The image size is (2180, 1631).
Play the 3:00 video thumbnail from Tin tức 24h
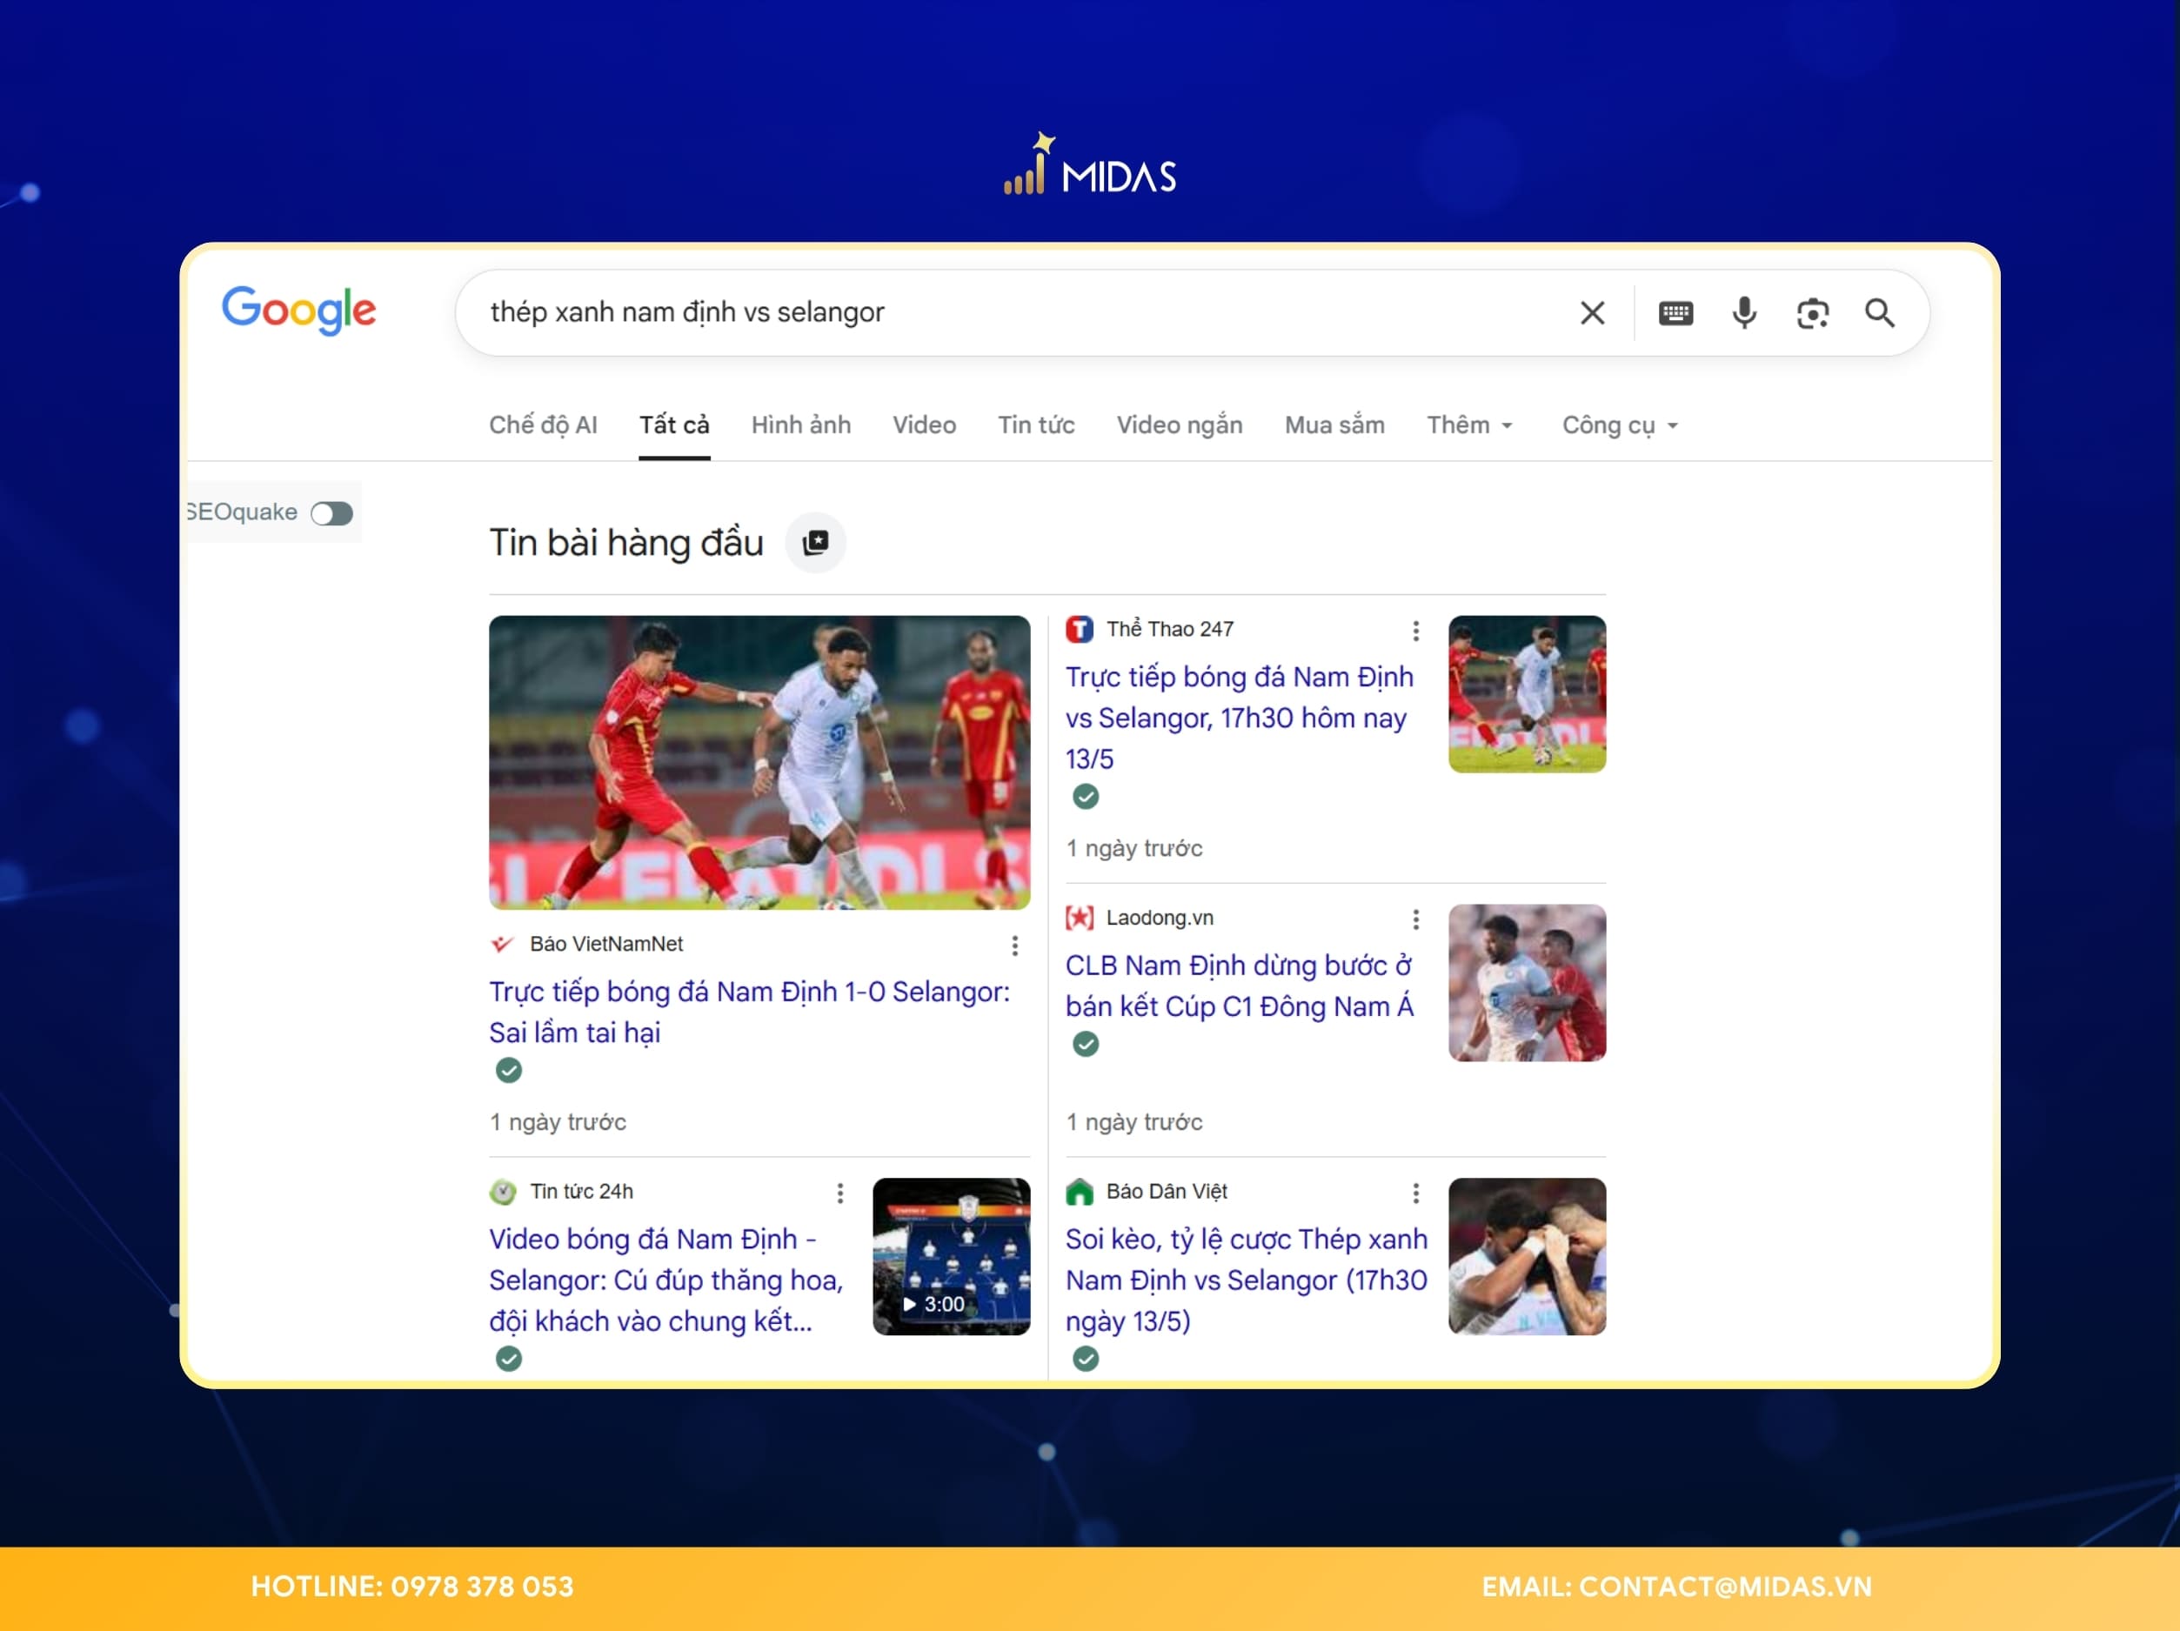pyautogui.click(x=951, y=1258)
